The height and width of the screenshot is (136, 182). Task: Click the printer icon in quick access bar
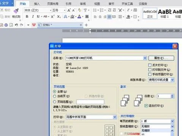click(x=6, y=25)
